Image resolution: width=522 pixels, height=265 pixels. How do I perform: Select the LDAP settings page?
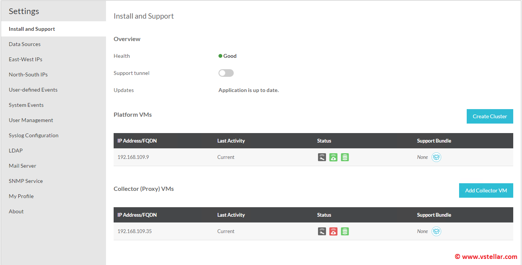(x=16, y=151)
